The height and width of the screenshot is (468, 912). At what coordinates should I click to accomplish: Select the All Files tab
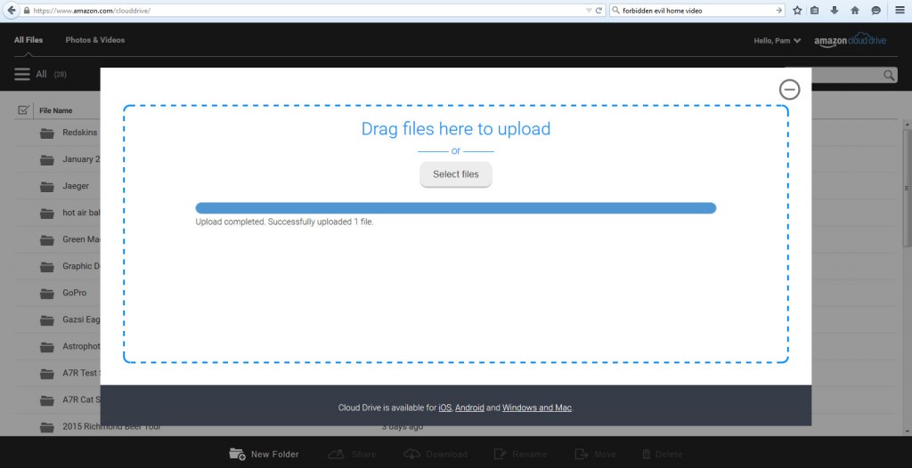pos(28,40)
